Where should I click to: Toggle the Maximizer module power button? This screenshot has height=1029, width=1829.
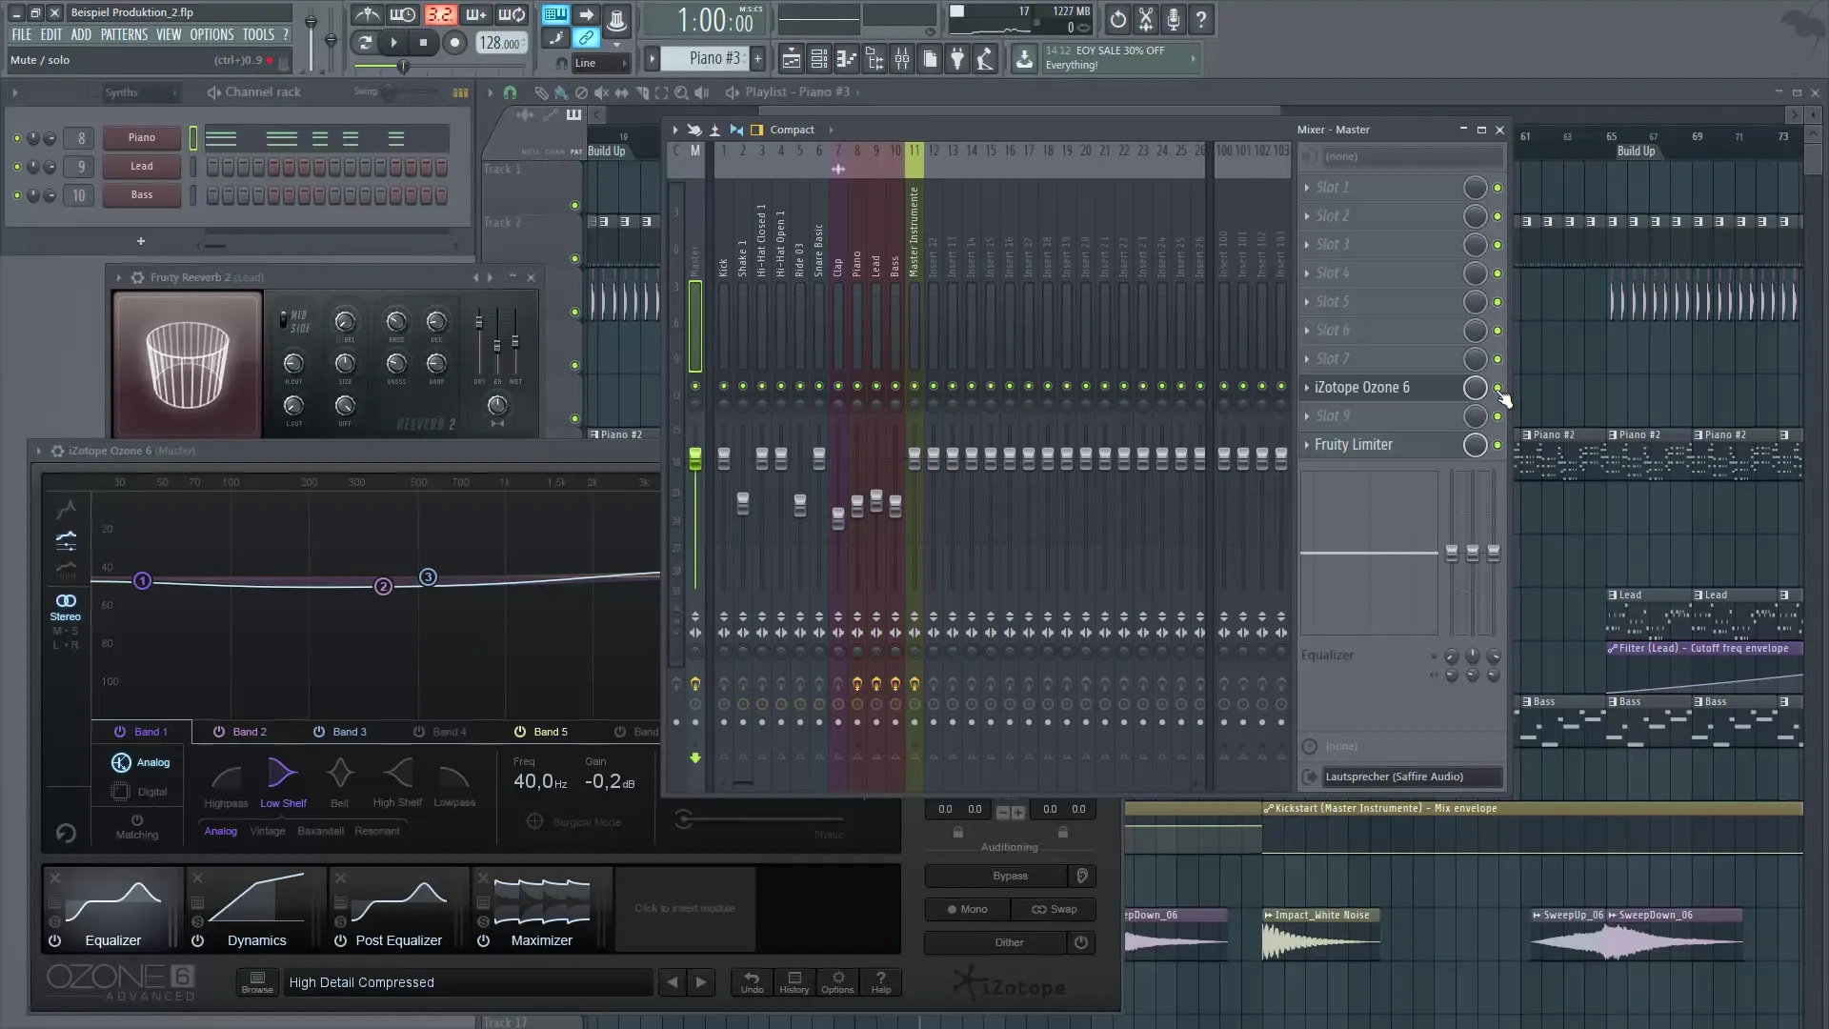[483, 940]
